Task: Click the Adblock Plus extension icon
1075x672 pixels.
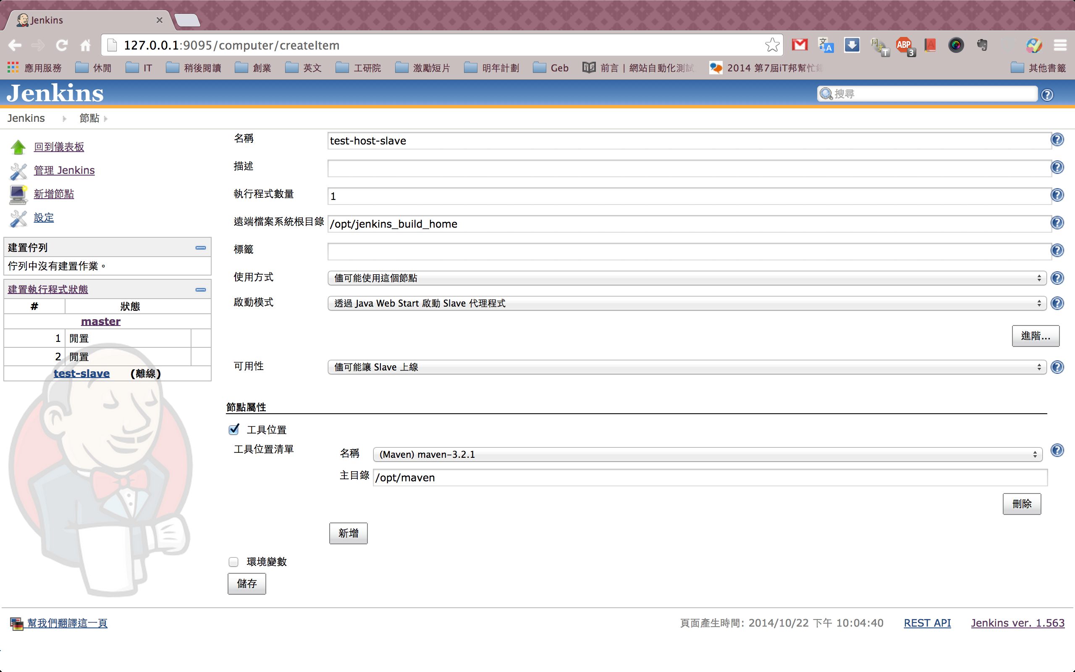Action: click(x=905, y=45)
